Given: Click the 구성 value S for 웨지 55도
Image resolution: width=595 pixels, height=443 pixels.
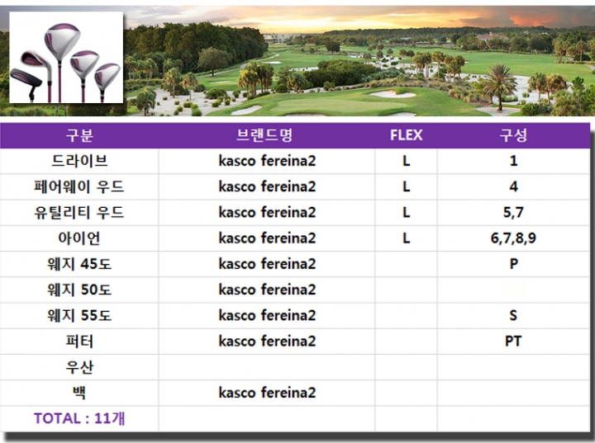Looking at the screenshot, I should coord(513,316).
